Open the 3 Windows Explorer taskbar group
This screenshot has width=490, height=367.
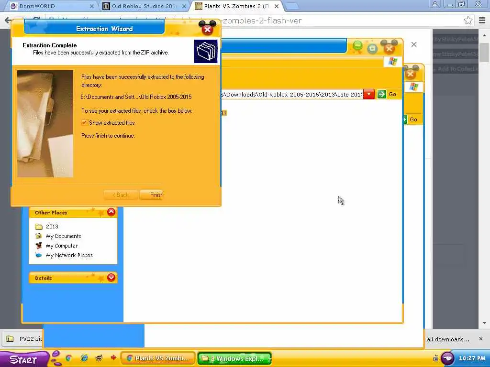point(234,358)
